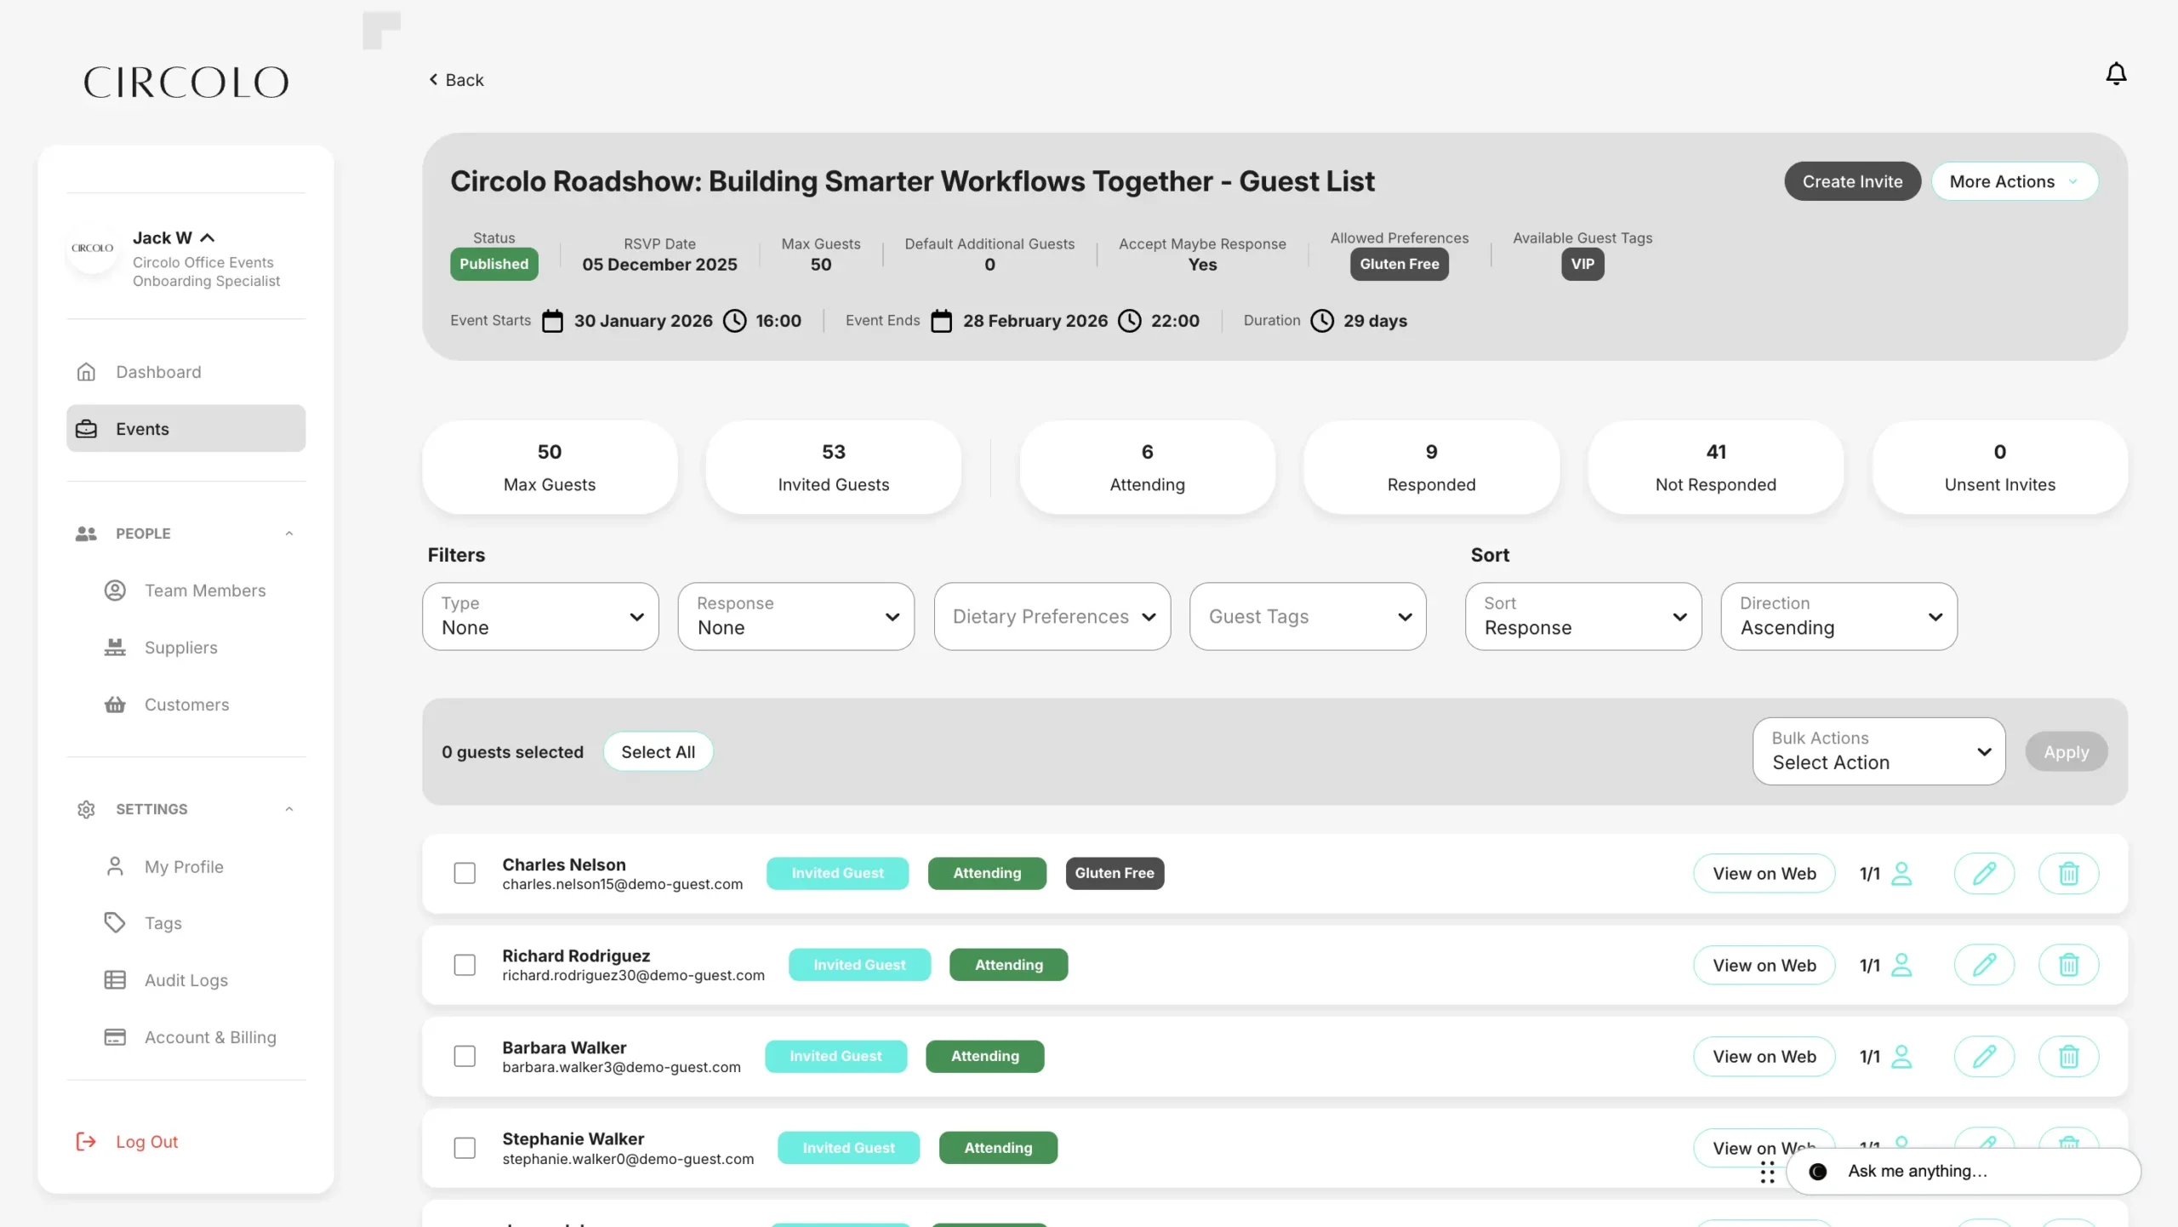Open the Direction Ascending sort dropdown
This screenshot has width=2178, height=1227.
(1838, 616)
